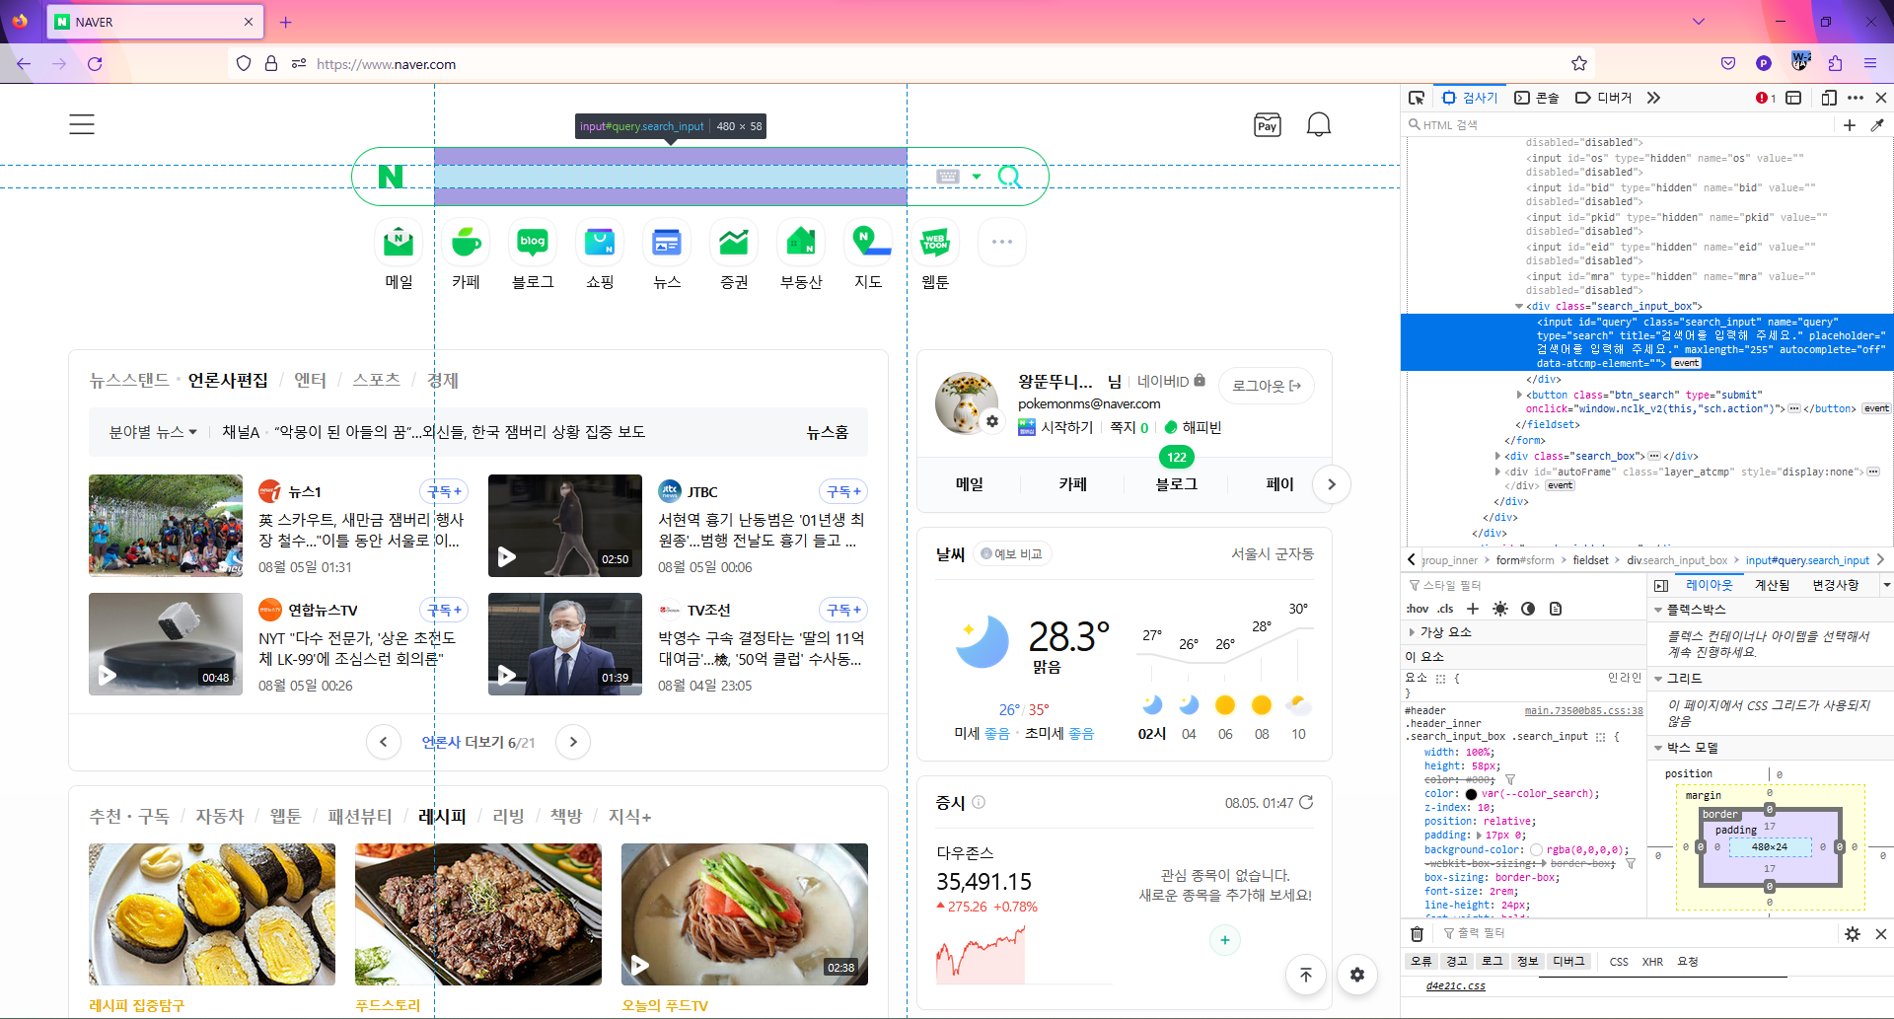Click the HTML 검색 search field

tap(1618, 125)
